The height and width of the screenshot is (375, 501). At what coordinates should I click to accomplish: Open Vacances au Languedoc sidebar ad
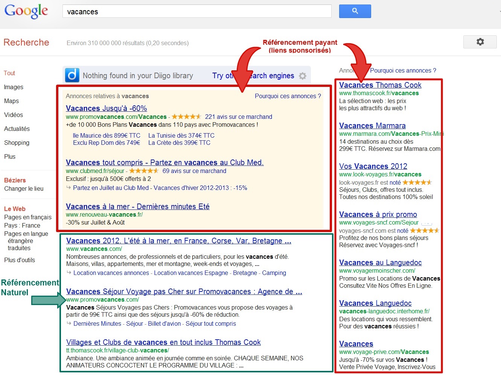pos(380,263)
